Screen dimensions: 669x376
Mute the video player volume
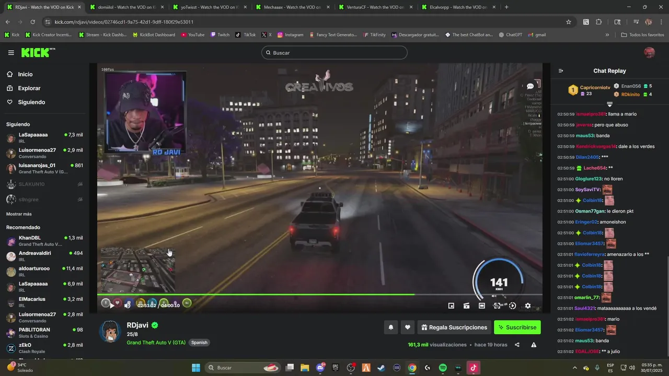click(126, 305)
